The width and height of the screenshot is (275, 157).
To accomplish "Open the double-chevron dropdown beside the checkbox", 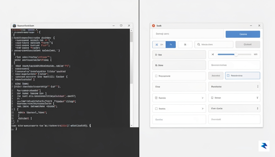I will 257,98.
